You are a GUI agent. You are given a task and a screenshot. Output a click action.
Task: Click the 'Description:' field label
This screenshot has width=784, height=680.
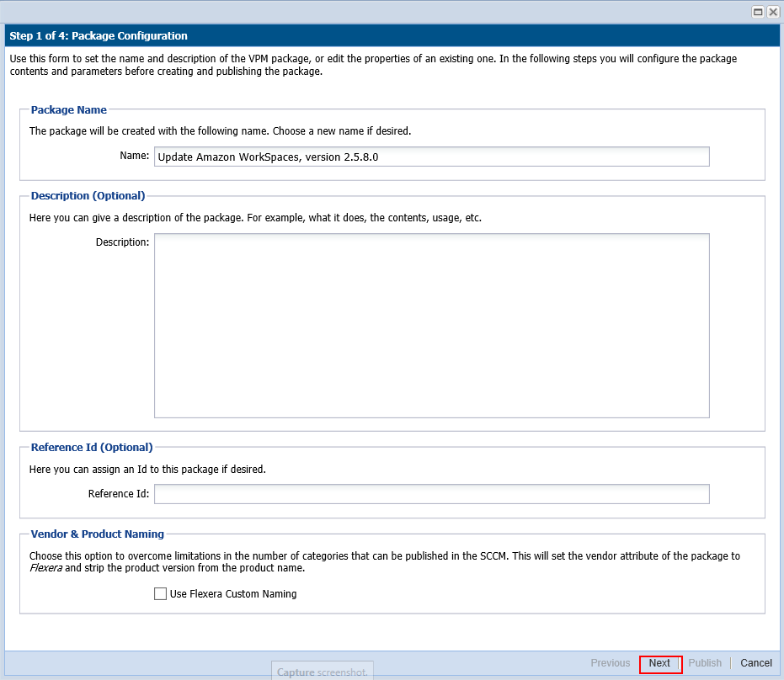(122, 242)
